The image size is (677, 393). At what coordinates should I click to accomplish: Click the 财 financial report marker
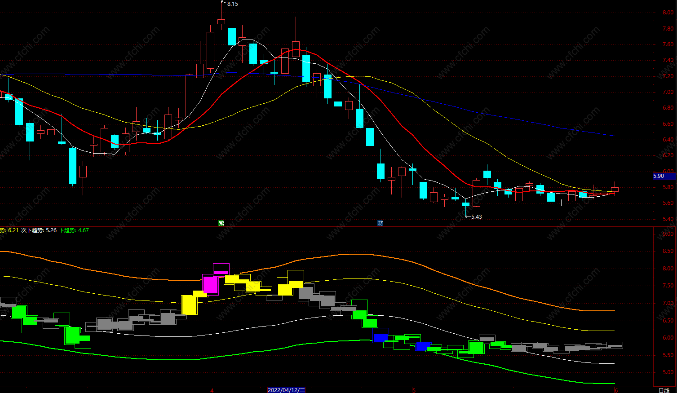[x=380, y=223]
